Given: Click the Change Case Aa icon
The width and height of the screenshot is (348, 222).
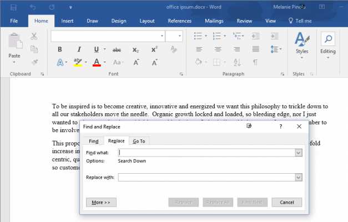Looking at the screenshot, I should [x=118, y=62].
